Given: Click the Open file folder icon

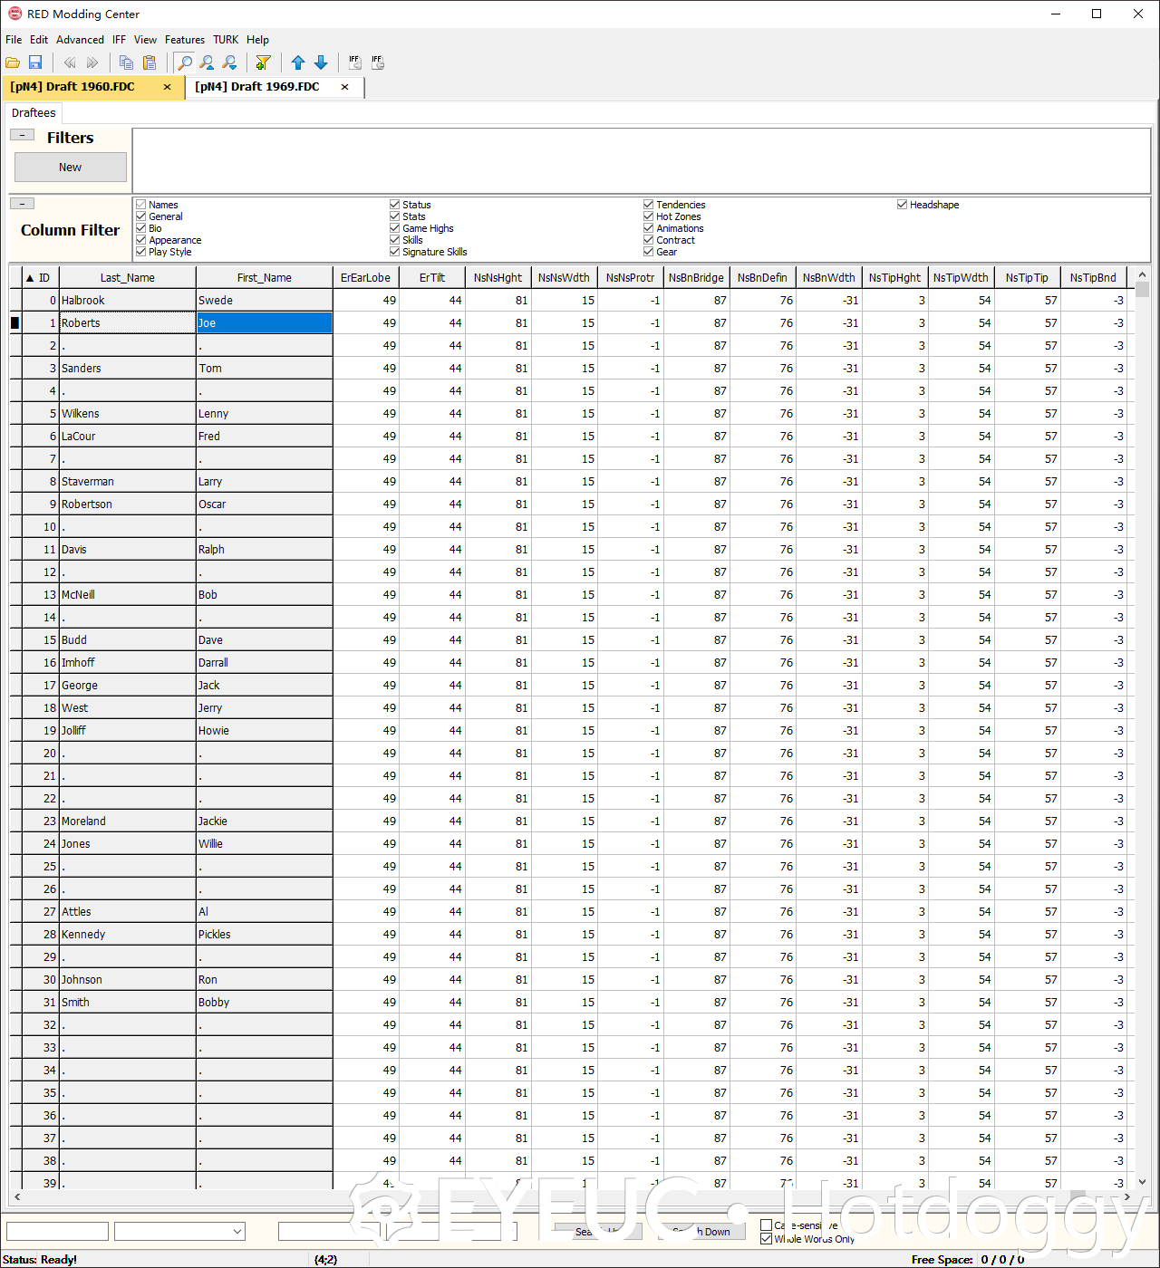Looking at the screenshot, I should point(13,62).
